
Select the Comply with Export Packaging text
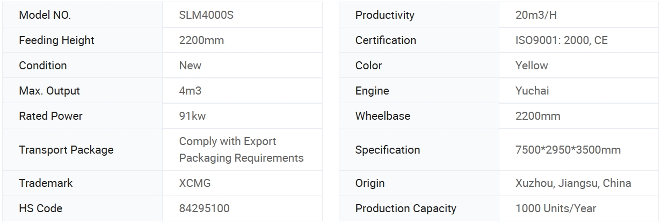(241, 150)
